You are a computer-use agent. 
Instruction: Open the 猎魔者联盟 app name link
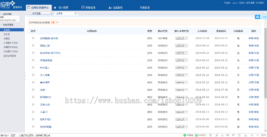(x=46, y=60)
